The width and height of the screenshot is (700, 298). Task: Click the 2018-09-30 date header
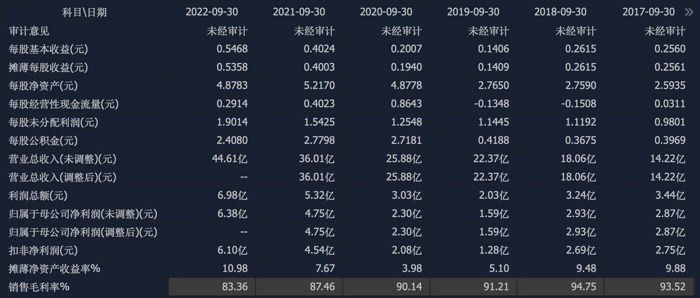click(561, 12)
